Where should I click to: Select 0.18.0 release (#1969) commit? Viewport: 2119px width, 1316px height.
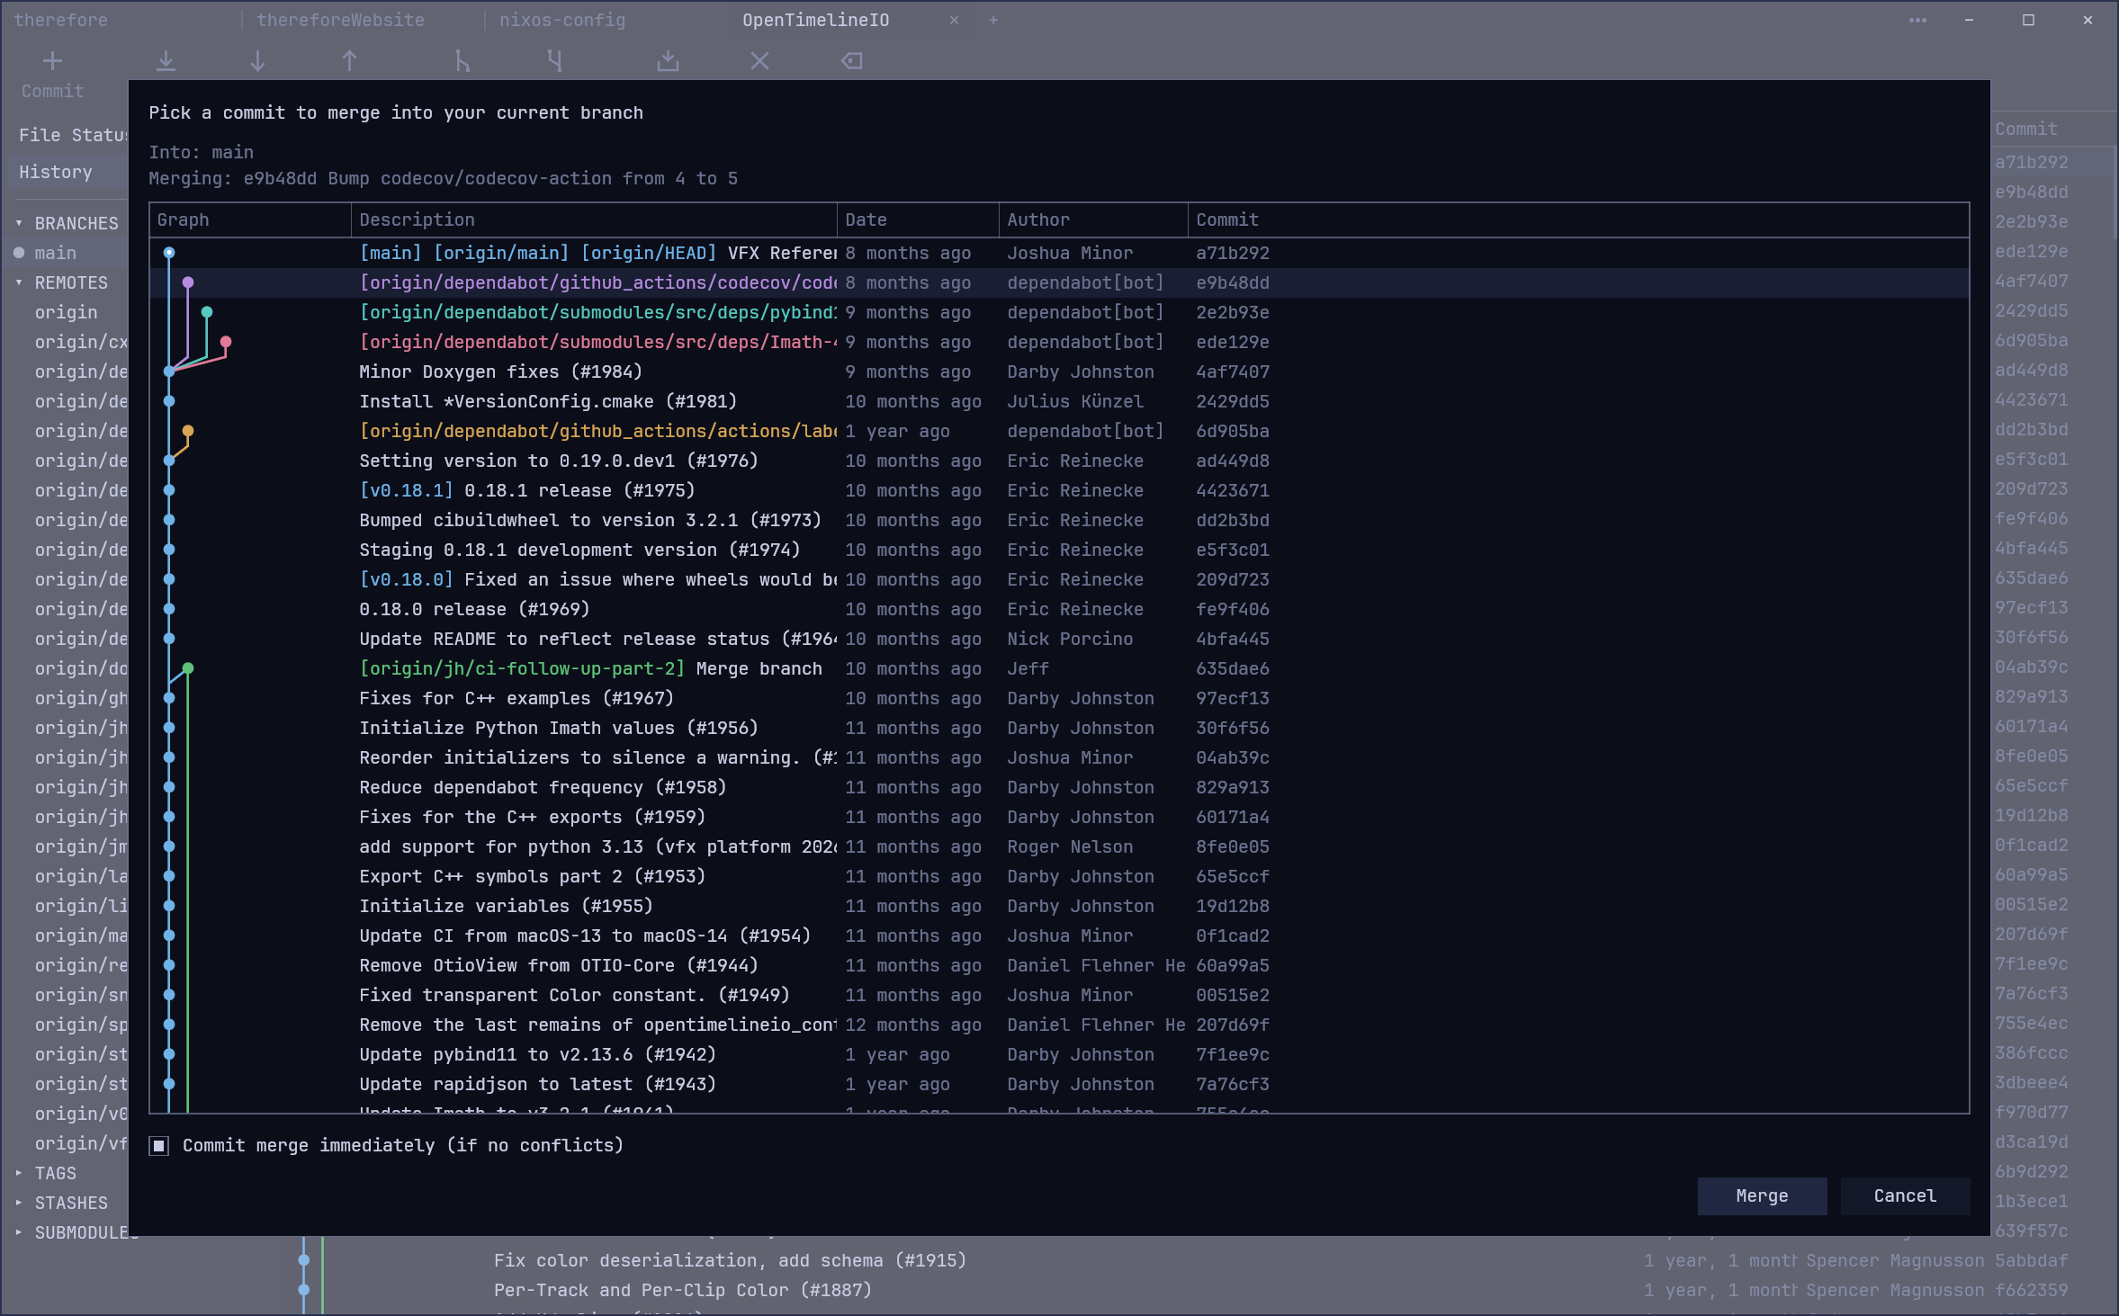(x=1059, y=609)
